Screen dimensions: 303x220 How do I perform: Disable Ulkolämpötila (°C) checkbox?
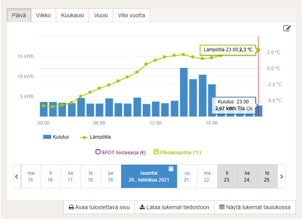(157, 152)
